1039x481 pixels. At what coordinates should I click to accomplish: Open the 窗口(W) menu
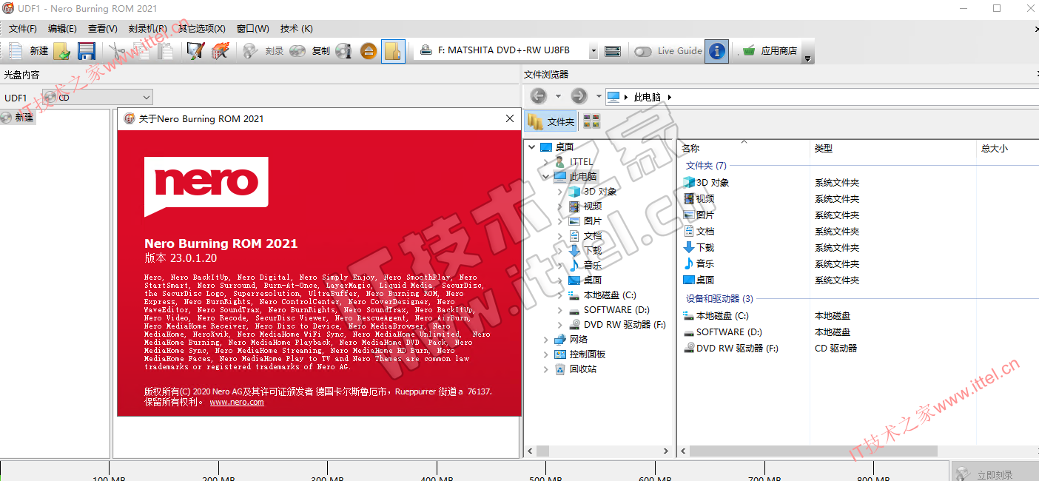coord(253,29)
